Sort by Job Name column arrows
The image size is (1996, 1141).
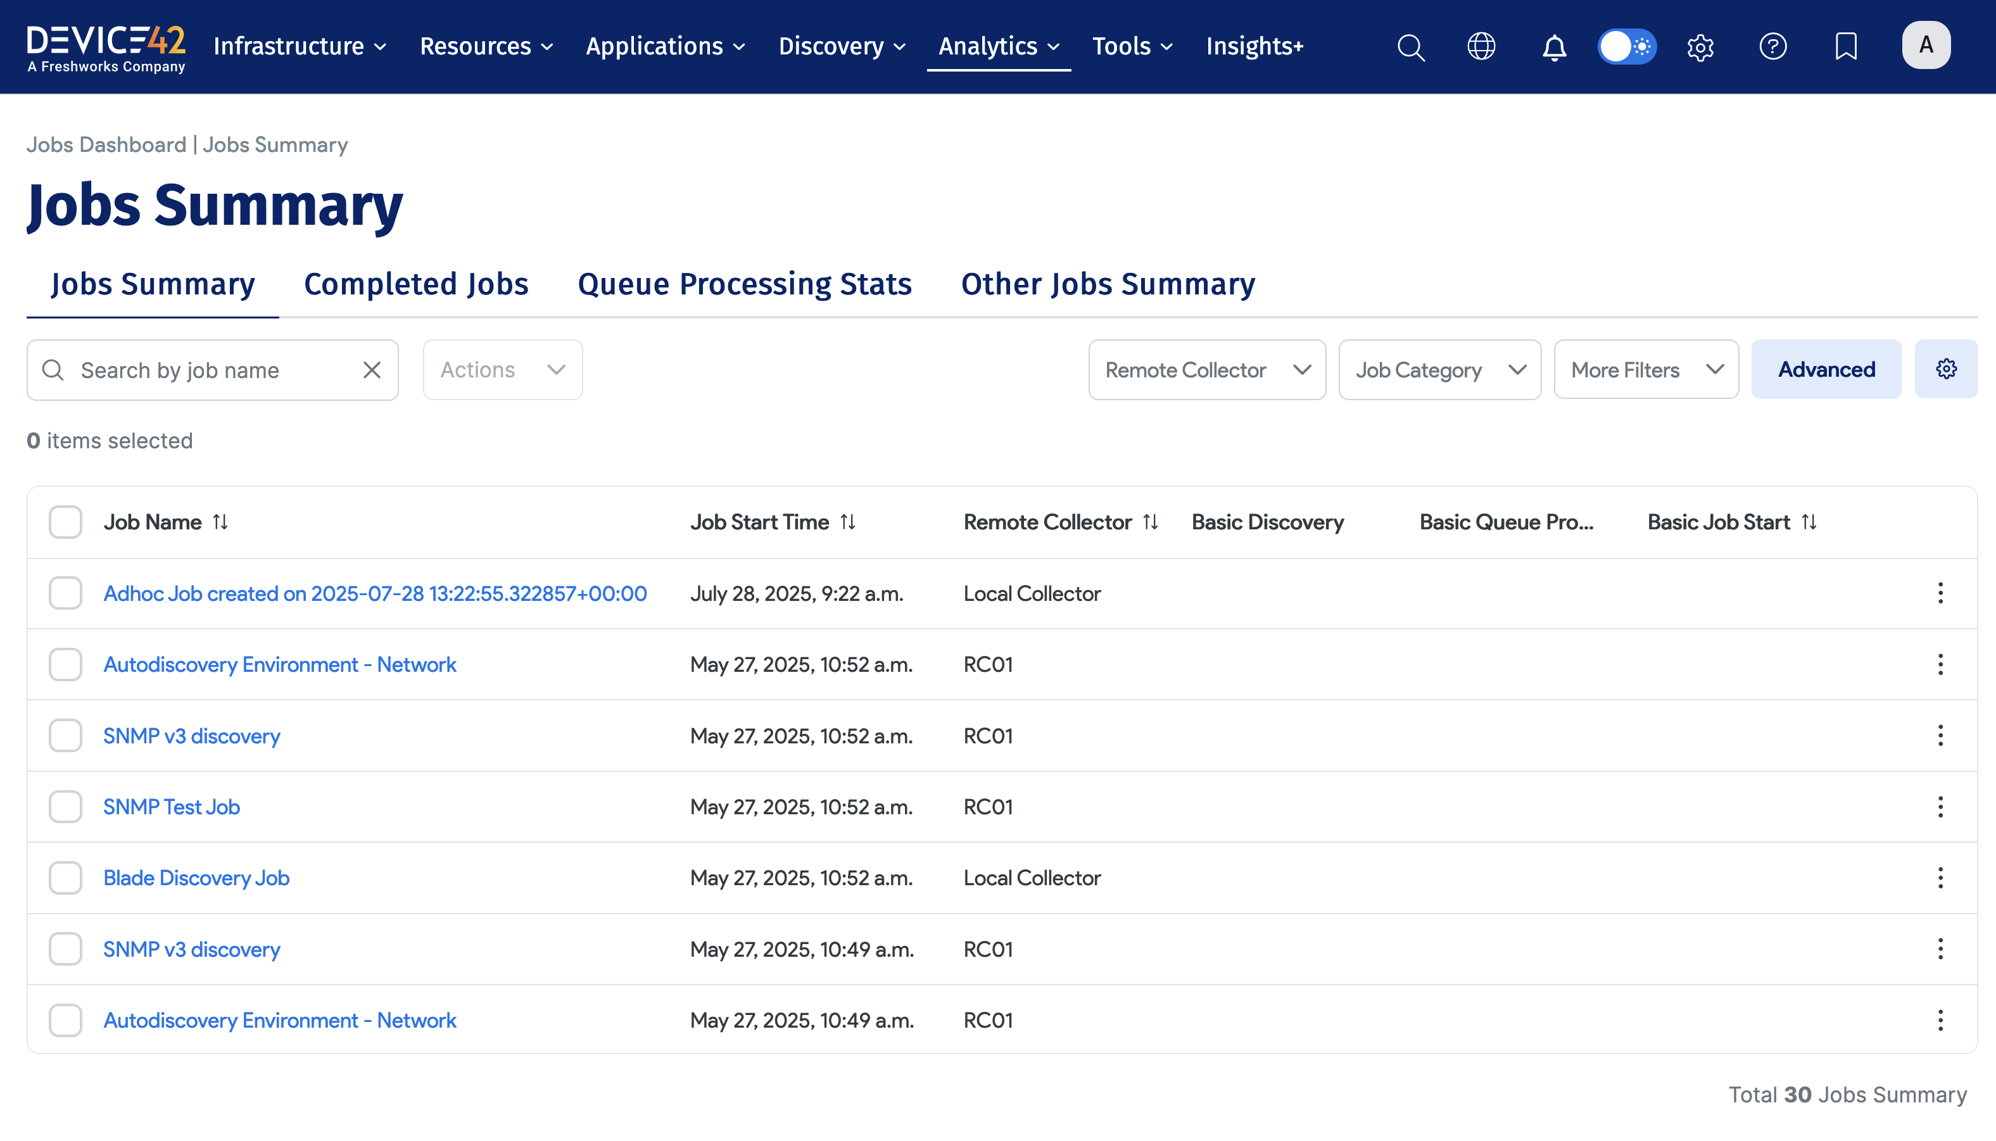[220, 522]
